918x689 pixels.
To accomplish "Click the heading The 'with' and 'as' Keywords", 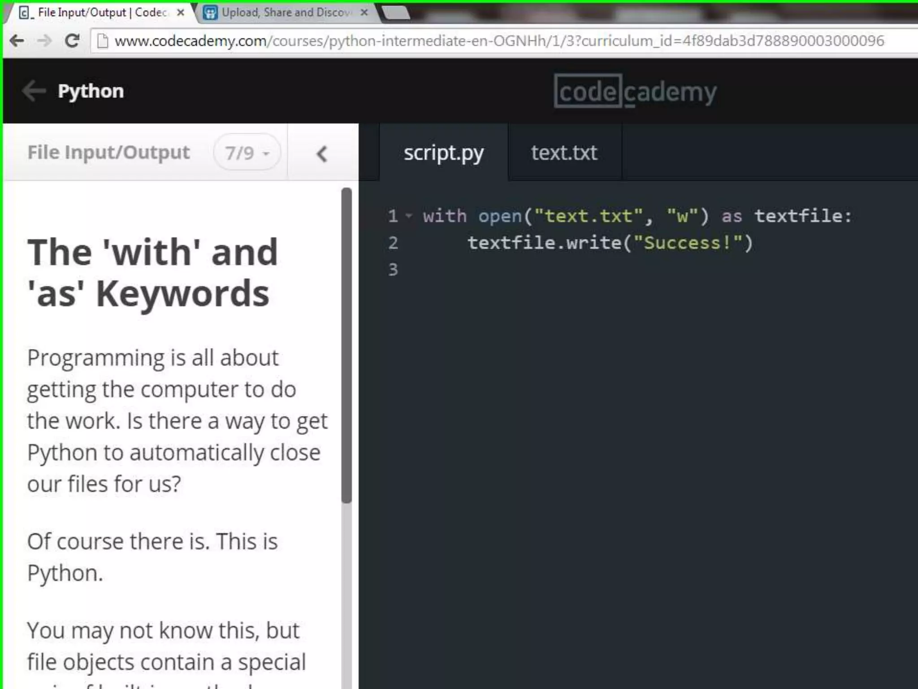I will click(152, 272).
